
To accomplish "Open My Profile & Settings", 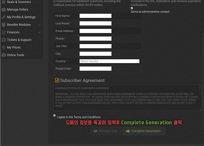I will (22, 17).
